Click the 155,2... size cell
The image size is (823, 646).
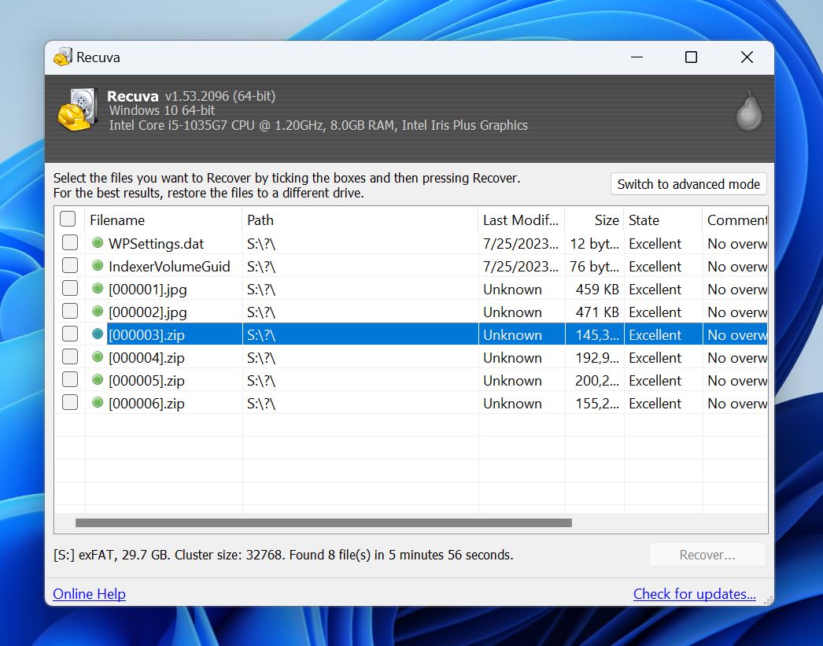(x=597, y=404)
